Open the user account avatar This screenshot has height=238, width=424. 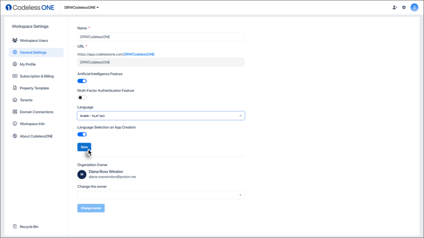414,7
